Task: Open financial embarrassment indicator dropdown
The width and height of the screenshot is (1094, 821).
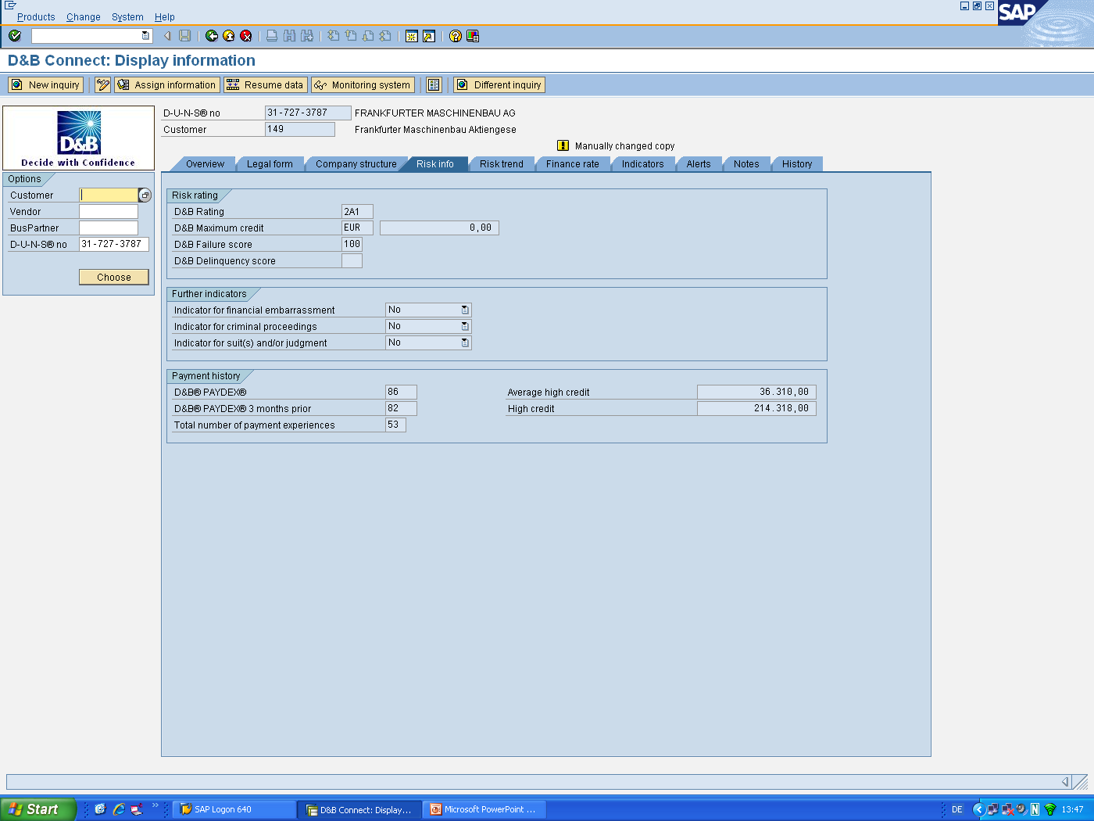Action: coord(465,310)
